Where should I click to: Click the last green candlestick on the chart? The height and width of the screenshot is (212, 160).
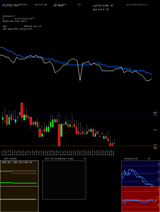point(114,144)
